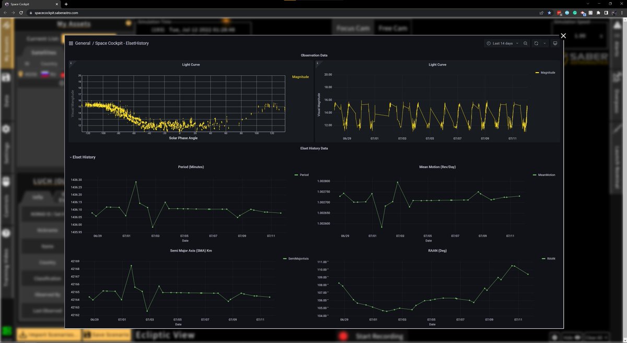Click the dashboard grid icon beside General
This screenshot has width=627, height=343.
[x=71, y=43]
